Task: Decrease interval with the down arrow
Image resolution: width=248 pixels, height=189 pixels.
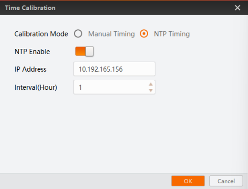Action: click(x=150, y=90)
